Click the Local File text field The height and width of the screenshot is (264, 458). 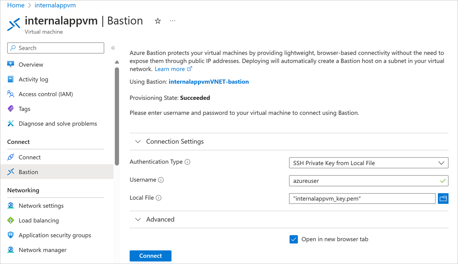(362, 198)
